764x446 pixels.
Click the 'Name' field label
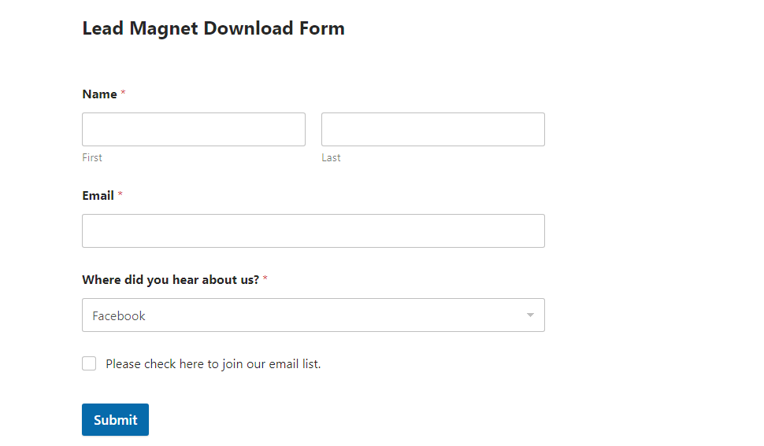[99, 94]
